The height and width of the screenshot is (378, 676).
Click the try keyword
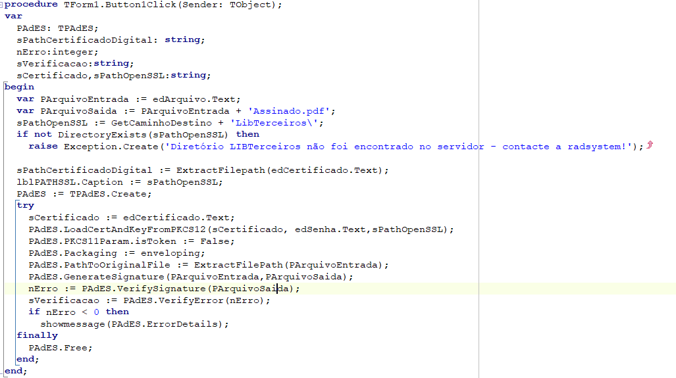point(25,206)
